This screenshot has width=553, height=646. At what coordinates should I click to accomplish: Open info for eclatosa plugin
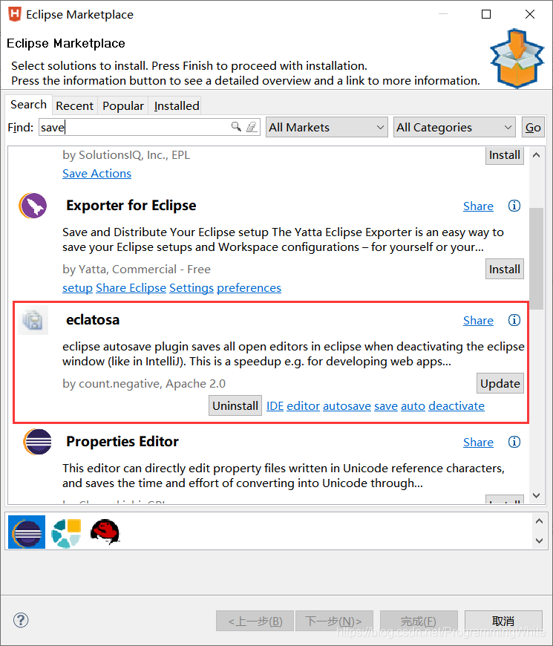(x=514, y=320)
